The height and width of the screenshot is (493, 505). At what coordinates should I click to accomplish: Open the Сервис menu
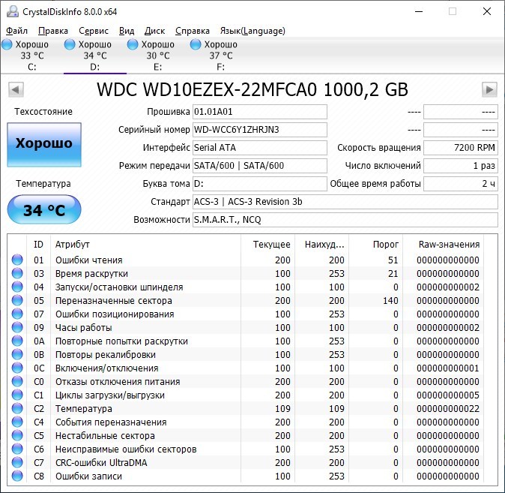93,31
